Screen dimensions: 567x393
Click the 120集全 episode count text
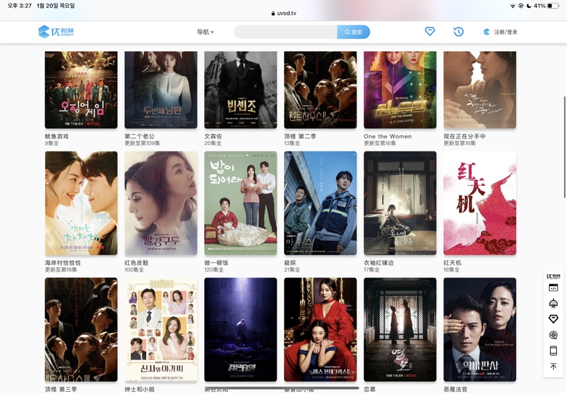point(214,270)
